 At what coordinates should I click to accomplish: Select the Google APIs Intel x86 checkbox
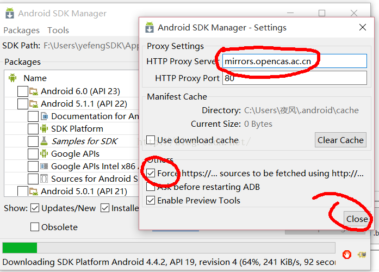point(33,166)
